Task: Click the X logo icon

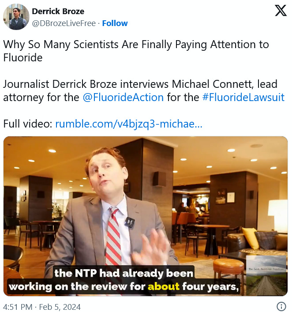Action: pos(281,11)
